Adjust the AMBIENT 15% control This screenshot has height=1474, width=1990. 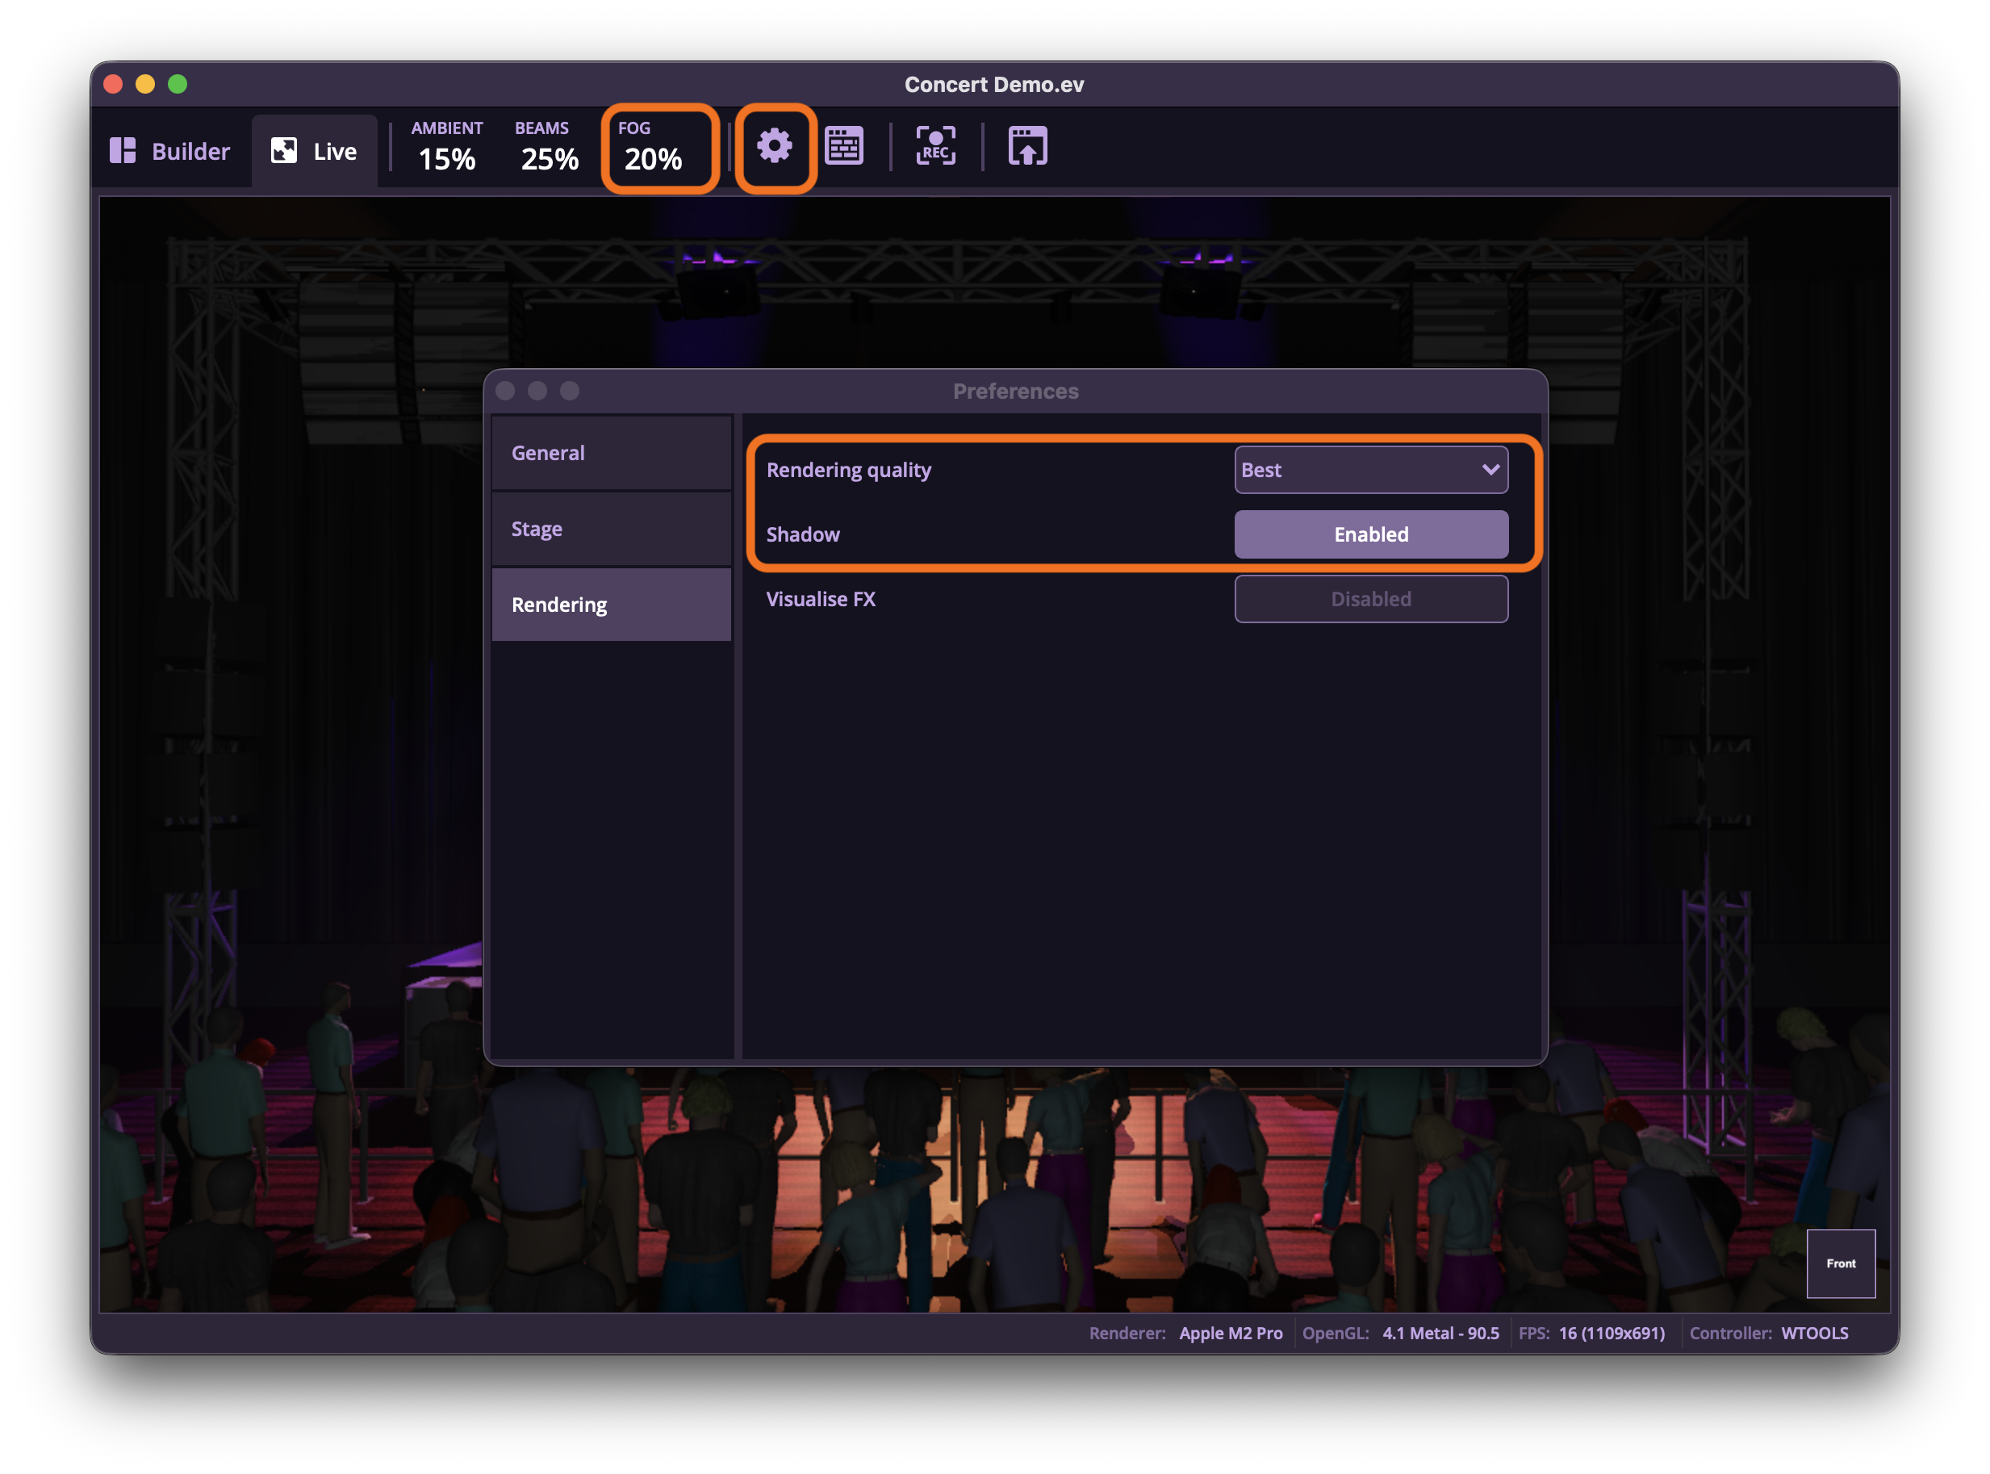click(x=447, y=147)
